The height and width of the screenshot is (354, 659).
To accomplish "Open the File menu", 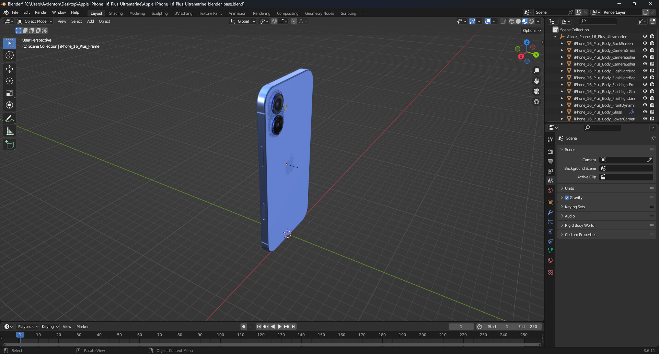I will click(x=15, y=12).
